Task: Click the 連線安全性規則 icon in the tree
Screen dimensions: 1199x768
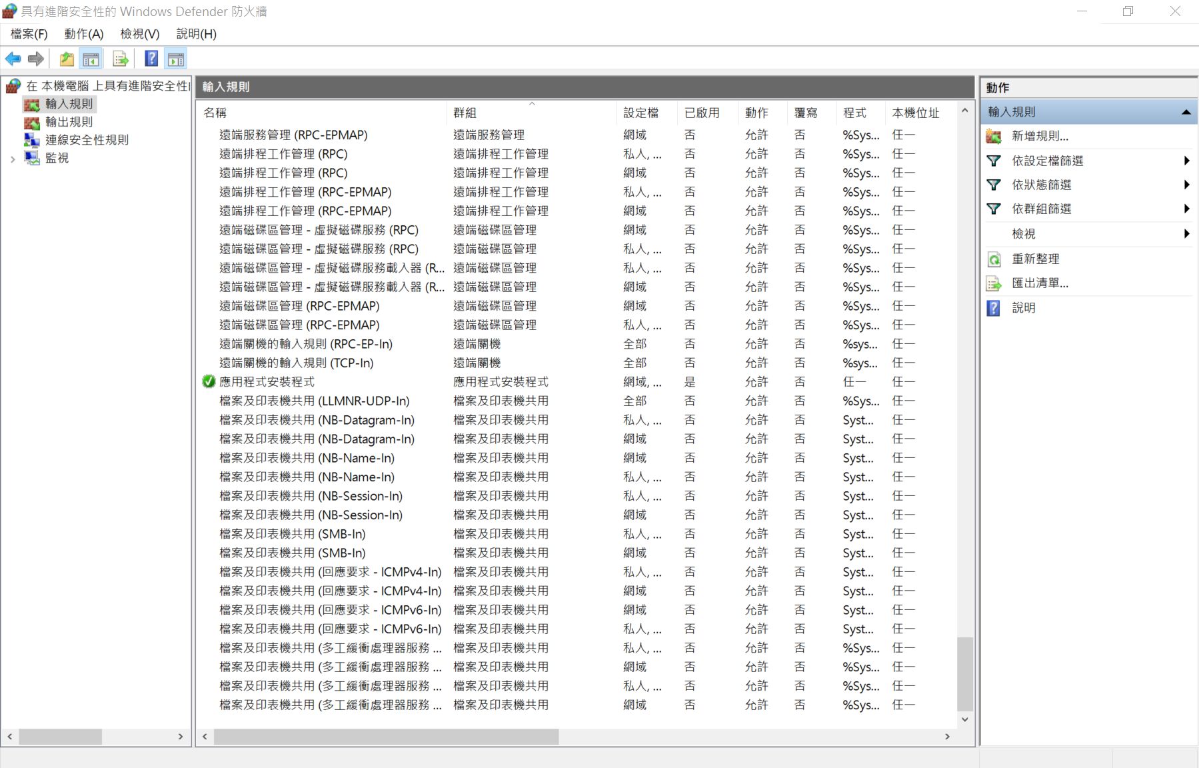Action: tap(31, 140)
